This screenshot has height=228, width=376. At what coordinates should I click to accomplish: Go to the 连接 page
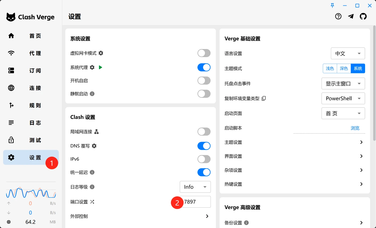pos(31,88)
